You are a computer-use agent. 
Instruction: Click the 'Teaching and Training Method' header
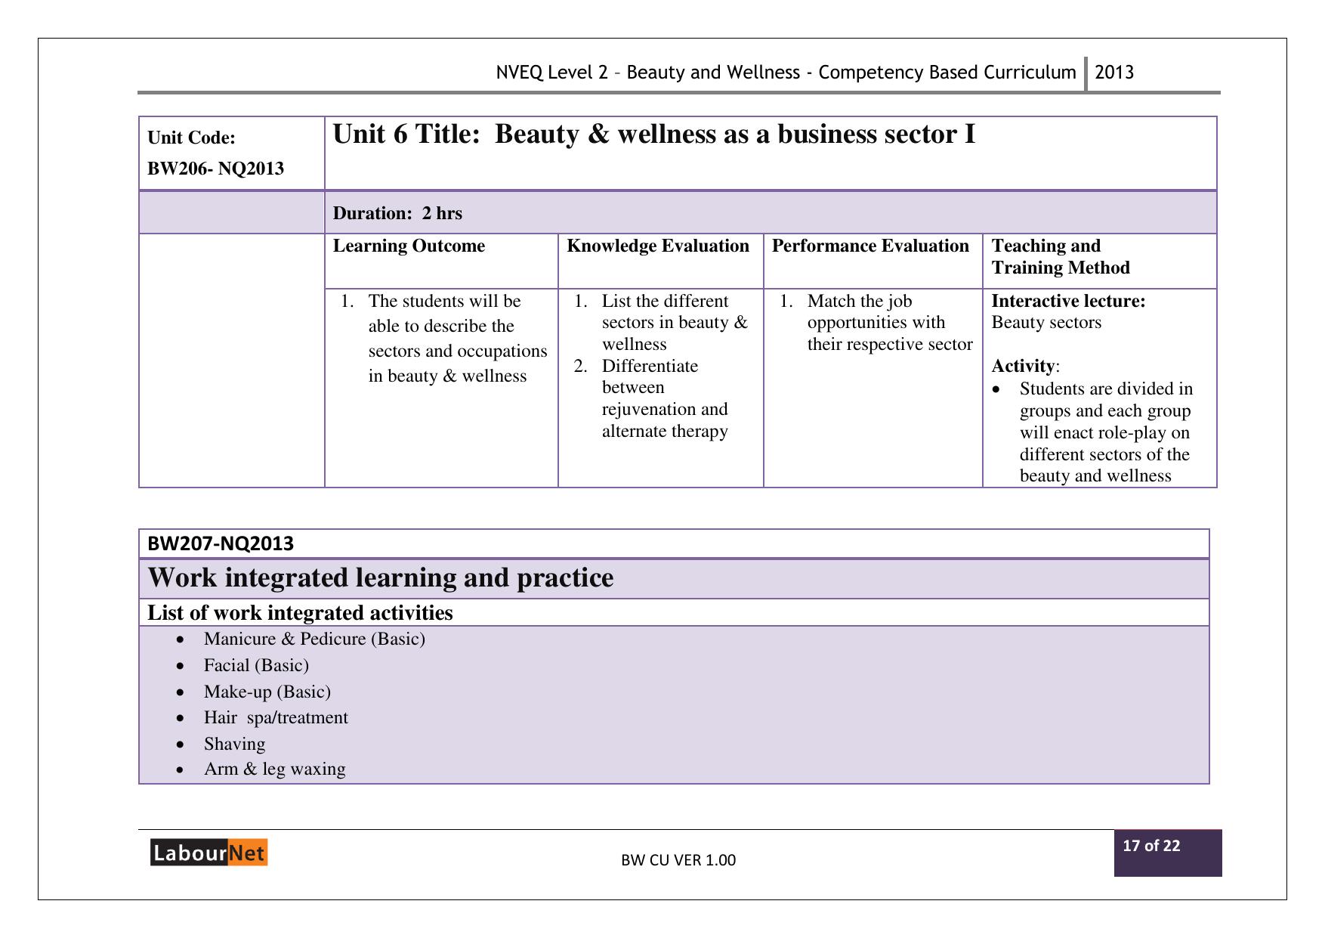(x=1061, y=257)
